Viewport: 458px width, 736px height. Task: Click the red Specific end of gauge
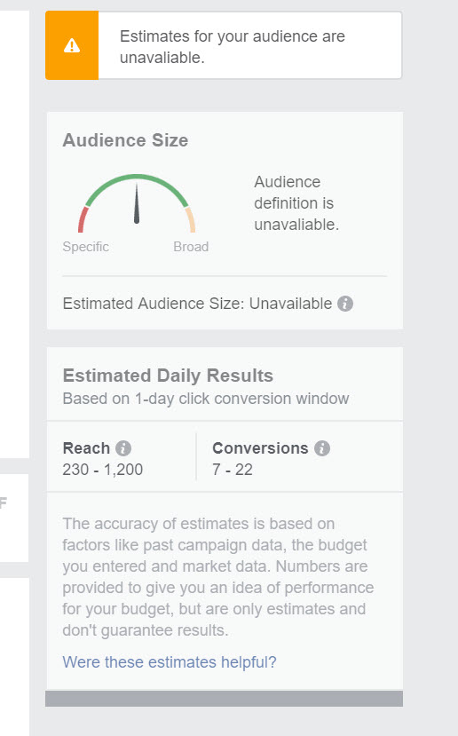tap(83, 219)
